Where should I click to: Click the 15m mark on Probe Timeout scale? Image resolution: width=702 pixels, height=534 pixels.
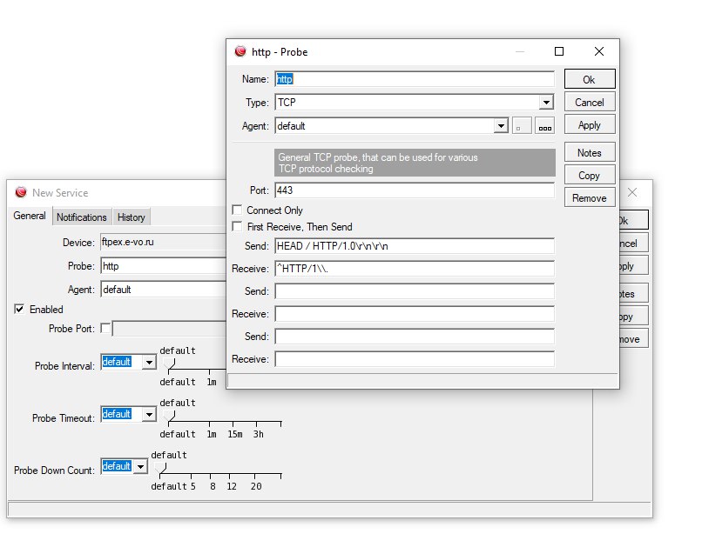(234, 434)
